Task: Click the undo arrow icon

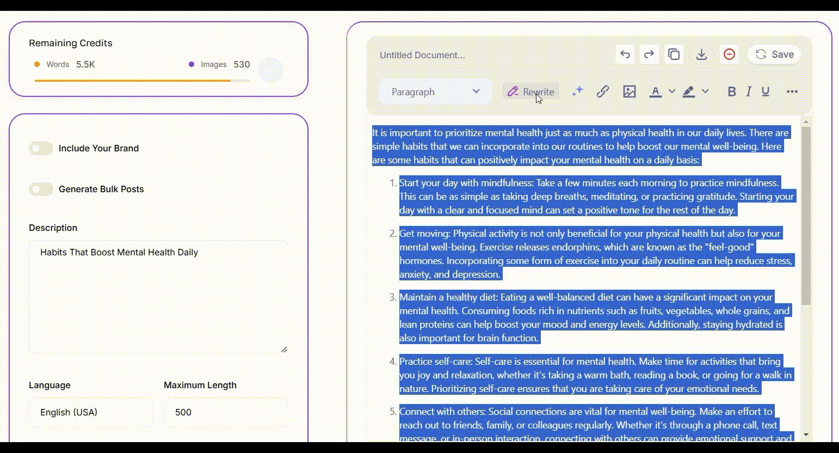Action: [625, 54]
